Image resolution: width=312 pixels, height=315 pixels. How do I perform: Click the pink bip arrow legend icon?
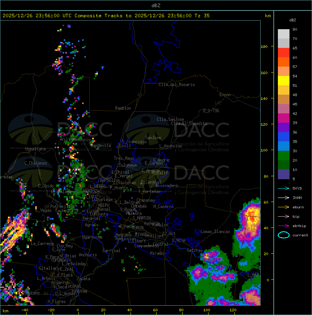point(283,217)
